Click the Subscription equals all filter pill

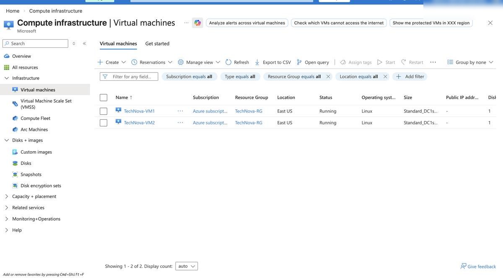pyautogui.click(x=189, y=77)
